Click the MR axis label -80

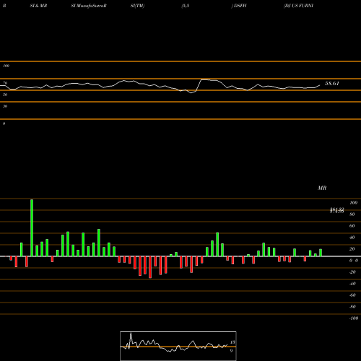[x=352, y=307]
